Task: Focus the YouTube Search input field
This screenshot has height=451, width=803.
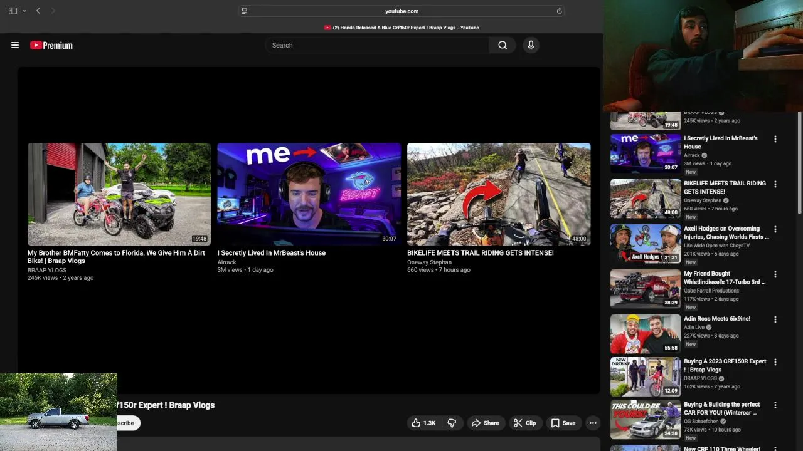Action: [x=378, y=45]
